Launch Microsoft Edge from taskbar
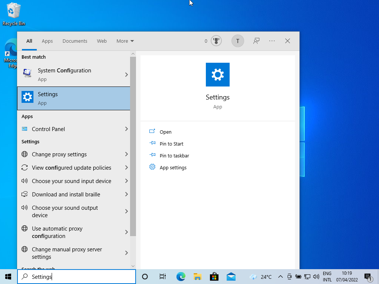The image size is (379, 284). pos(181,277)
